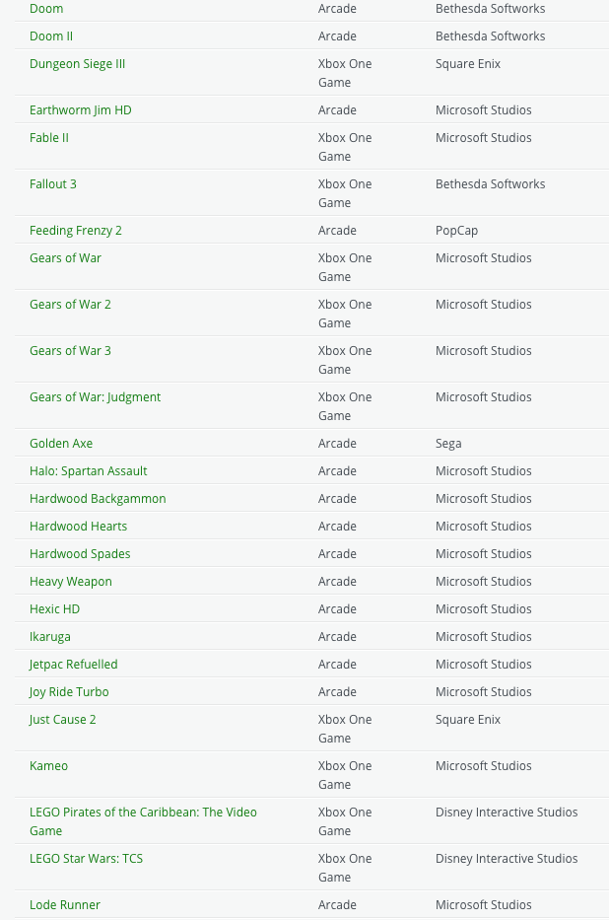Click the Just Cause 2 link
This screenshot has height=920, width=609.
point(62,719)
